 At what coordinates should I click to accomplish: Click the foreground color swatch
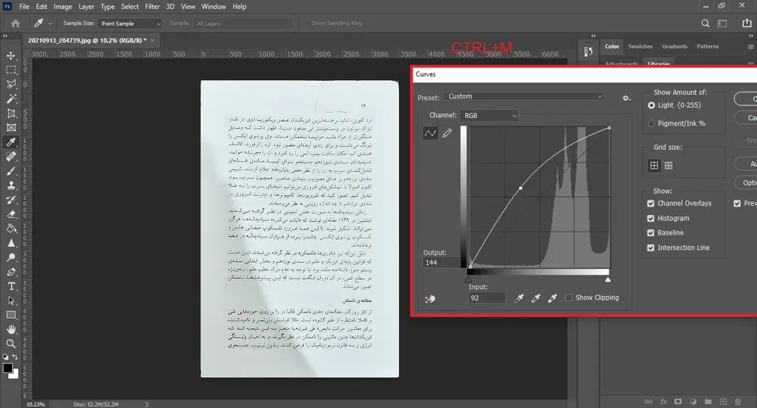tap(8, 369)
